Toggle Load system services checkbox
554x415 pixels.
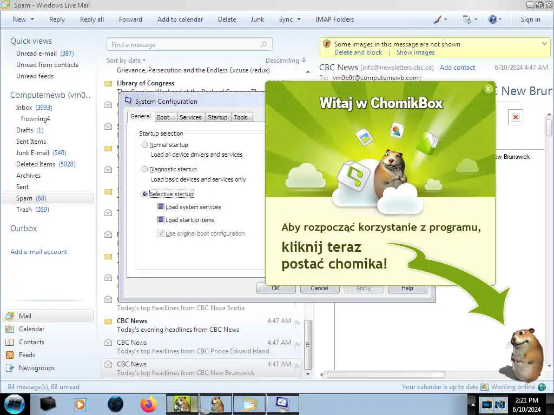click(x=161, y=207)
